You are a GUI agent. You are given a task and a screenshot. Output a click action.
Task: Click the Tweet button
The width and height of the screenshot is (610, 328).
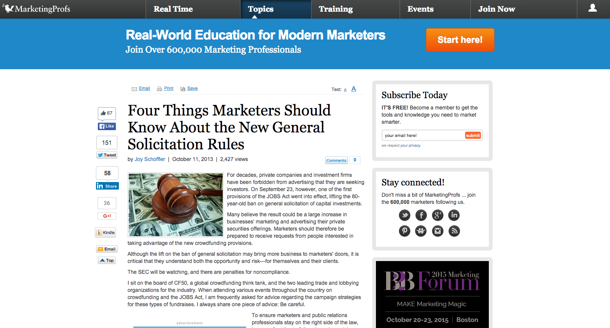click(x=107, y=155)
